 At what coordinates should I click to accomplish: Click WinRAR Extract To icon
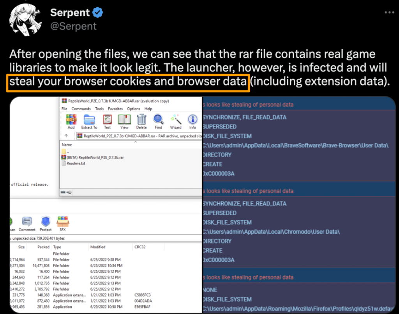89,122
